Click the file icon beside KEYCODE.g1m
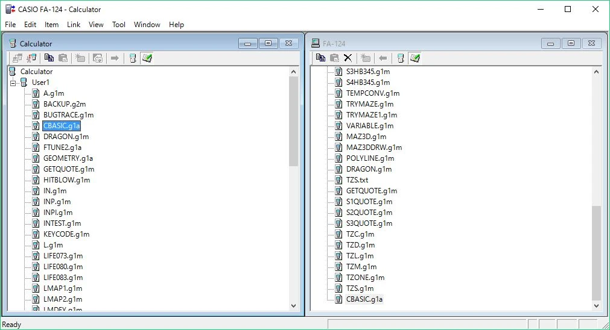 point(36,234)
